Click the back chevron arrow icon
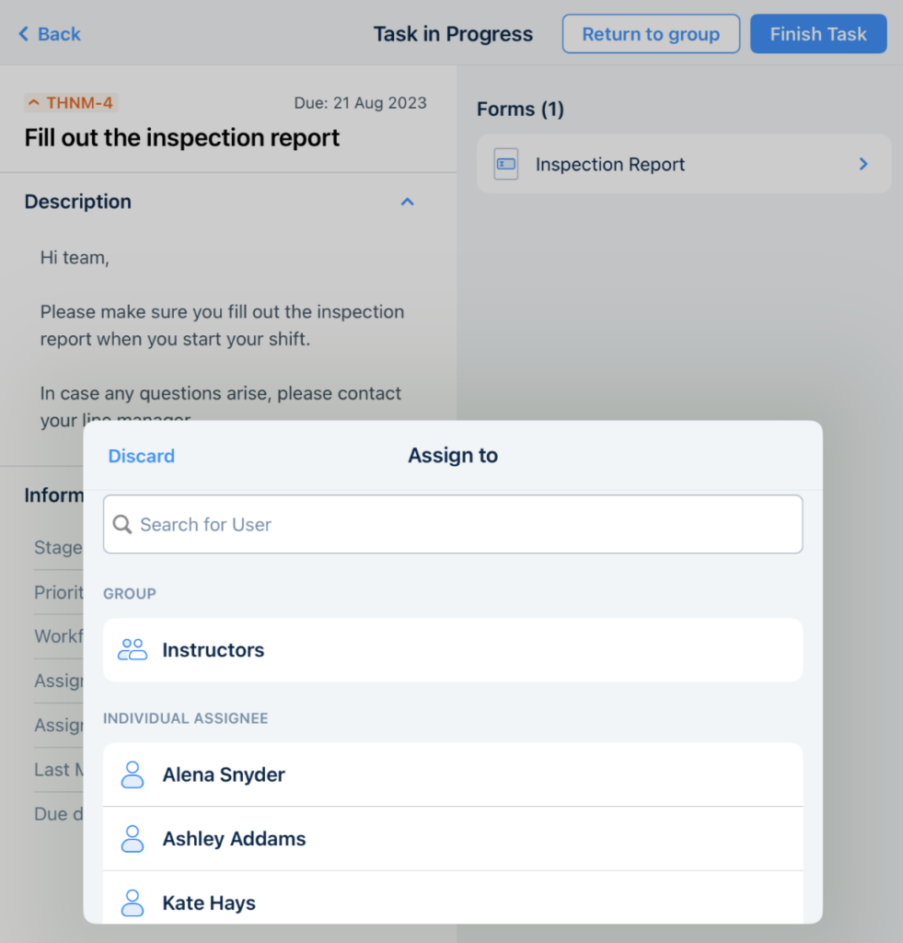 click(x=24, y=34)
